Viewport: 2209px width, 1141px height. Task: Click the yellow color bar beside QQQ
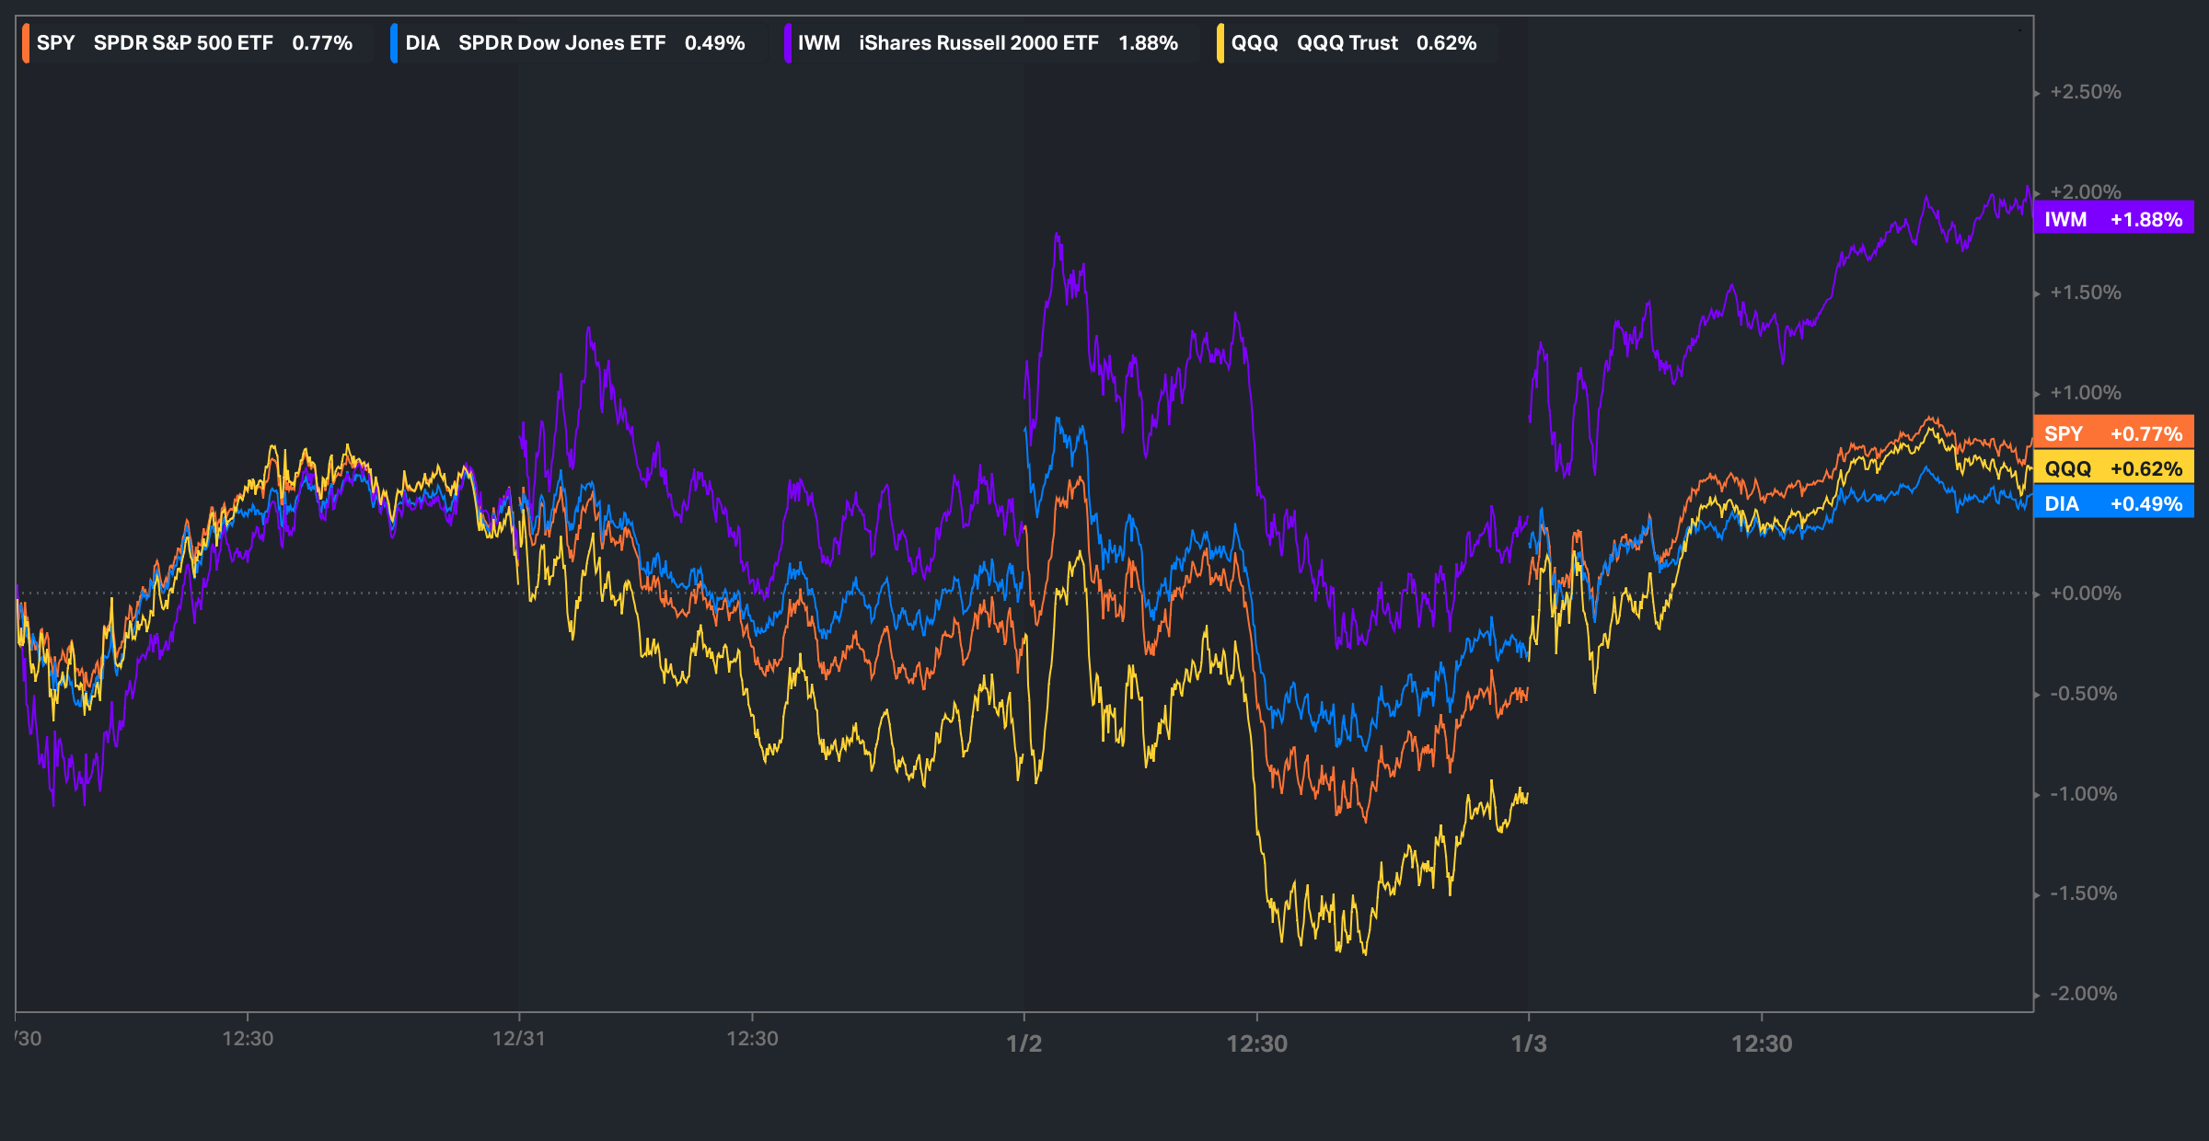[1220, 43]
